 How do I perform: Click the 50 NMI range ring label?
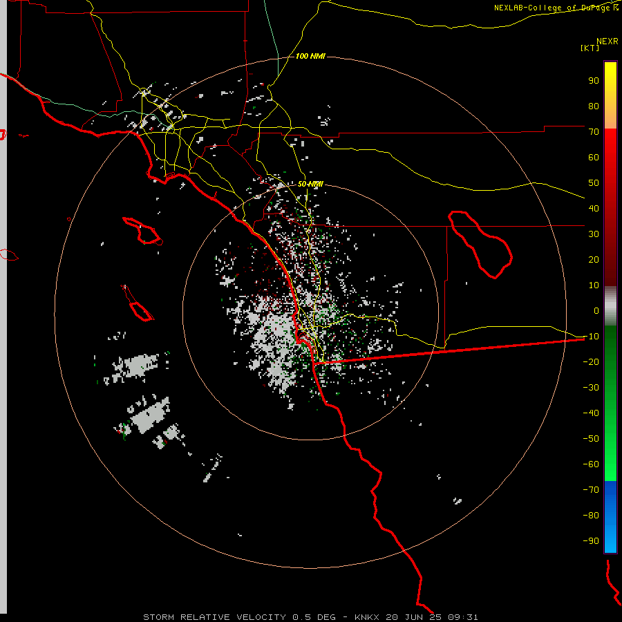(x=310, y=184)
